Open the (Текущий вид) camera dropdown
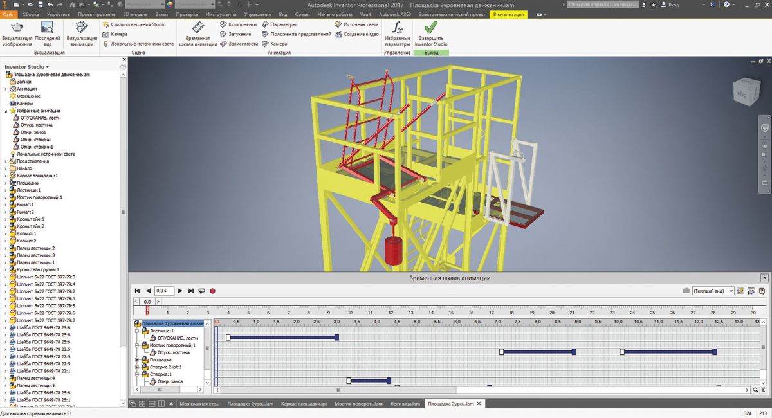The width and height of the screenshot is (772, 418). pyautogui.click(x=713, y=291)
